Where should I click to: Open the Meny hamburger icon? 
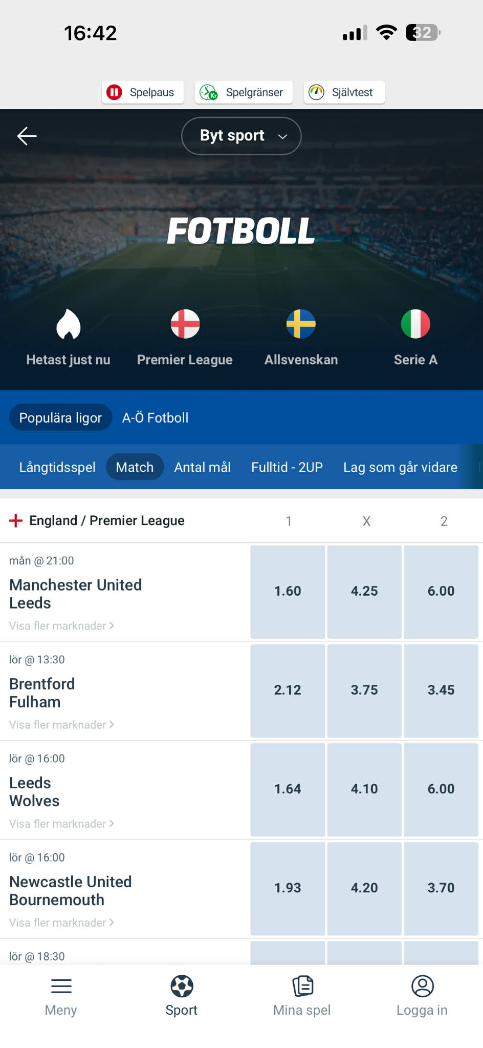61,986
